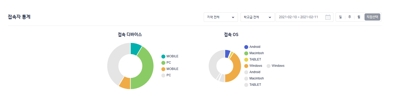Click the blue Android legend dot
The height and width of the screenshot is (96, 414).
pyautogui.click(x=246, y=47)
